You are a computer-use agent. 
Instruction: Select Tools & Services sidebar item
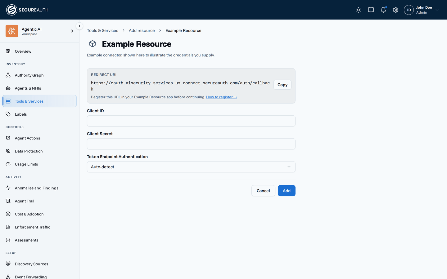click(x=39, y=101)
